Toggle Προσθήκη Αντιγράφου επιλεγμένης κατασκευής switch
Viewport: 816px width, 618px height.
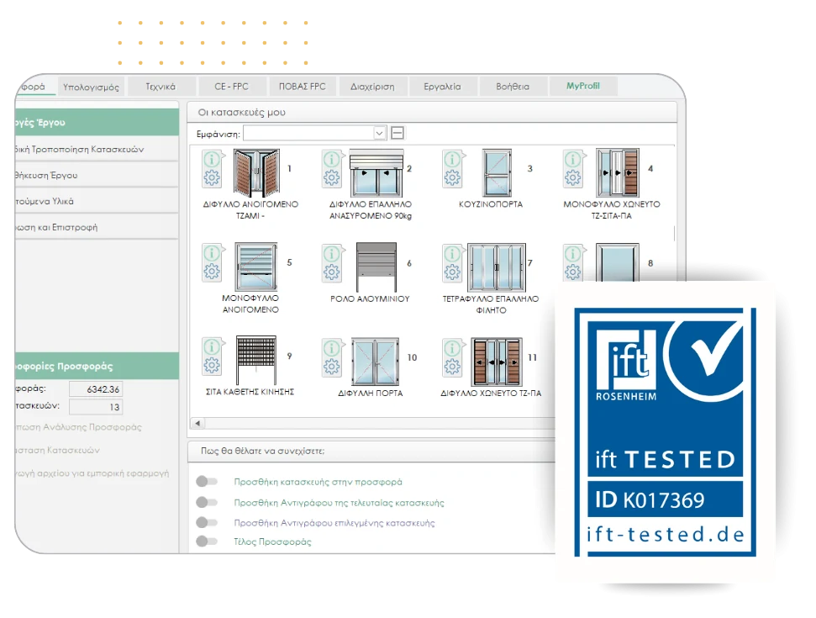click(x=207, y=522)
